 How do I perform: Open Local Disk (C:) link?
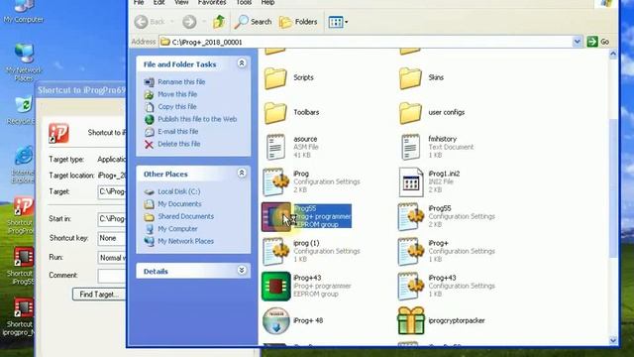[178, 191]
